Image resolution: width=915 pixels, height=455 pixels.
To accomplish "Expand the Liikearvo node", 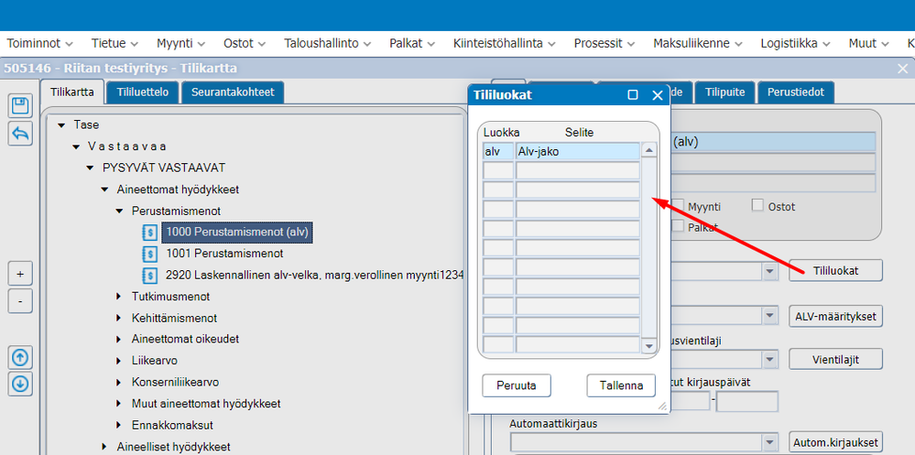I will [119, 361].
